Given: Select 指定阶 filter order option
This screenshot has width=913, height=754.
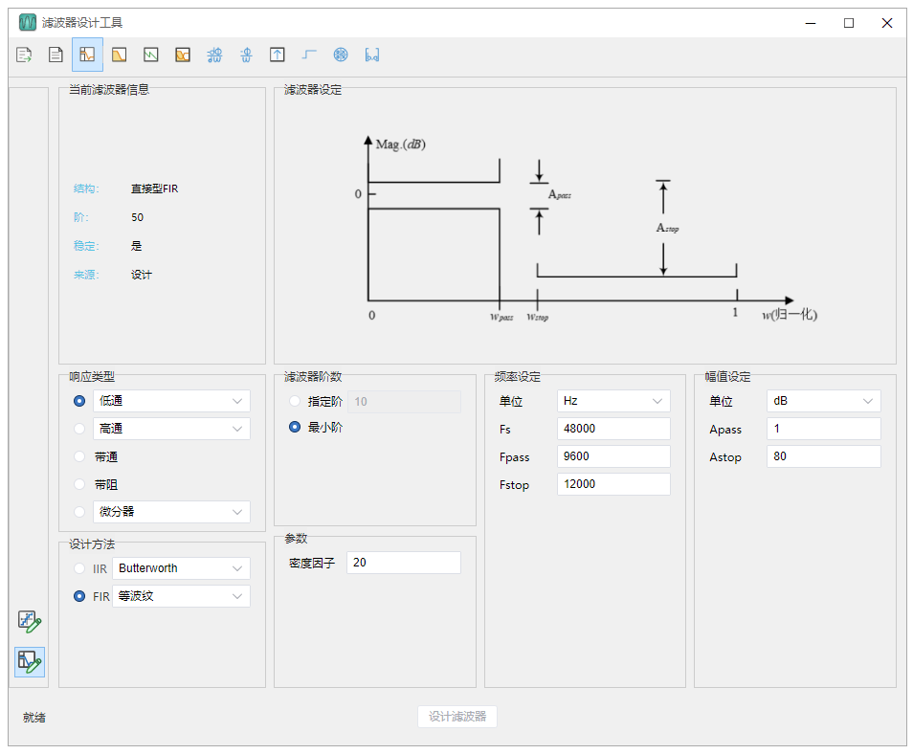Looking at the screenshot, I should (x=295, y=401).
